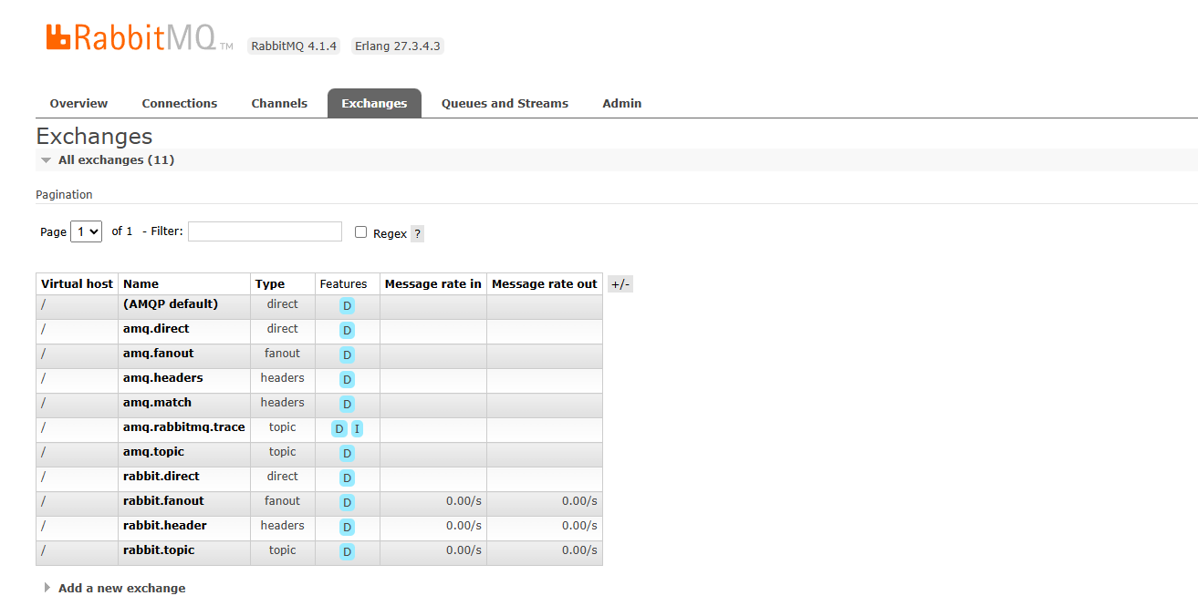
Task: Switch to the Connections tab
Action: point(180,103)
